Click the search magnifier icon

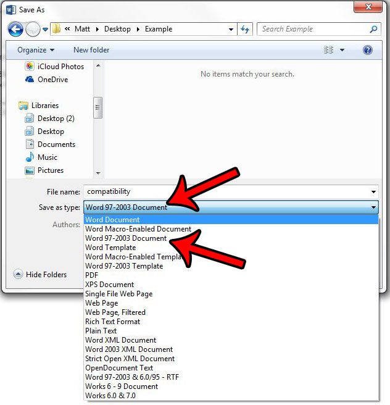(x=373, y=29)
